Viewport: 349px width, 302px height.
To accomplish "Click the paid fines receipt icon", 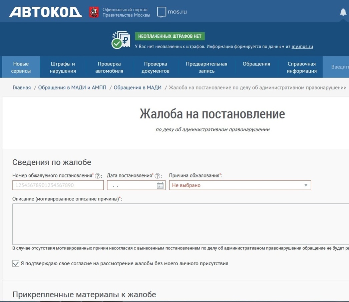I will (x=120, y=40).
